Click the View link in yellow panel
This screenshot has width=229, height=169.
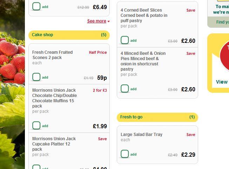pyautogui.click(x=222, y=82)
